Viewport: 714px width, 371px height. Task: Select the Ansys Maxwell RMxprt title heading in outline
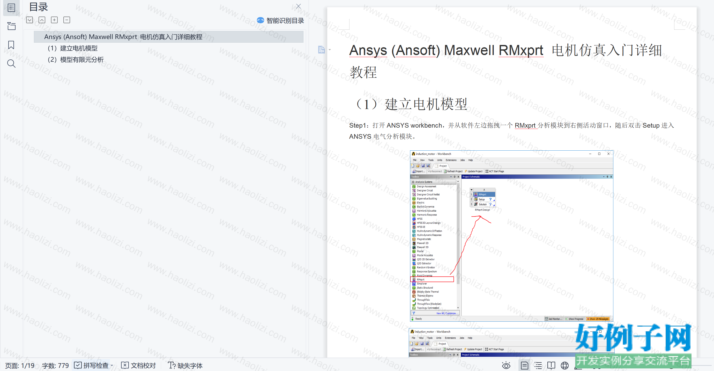[168, 37]
